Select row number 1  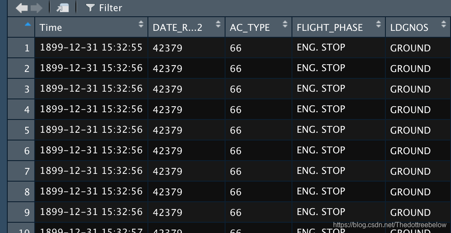tap(21, 48)
